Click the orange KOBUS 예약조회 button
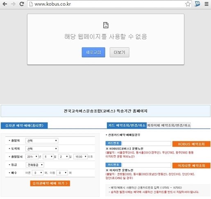The image size is (211, 199). pos(191,144)
